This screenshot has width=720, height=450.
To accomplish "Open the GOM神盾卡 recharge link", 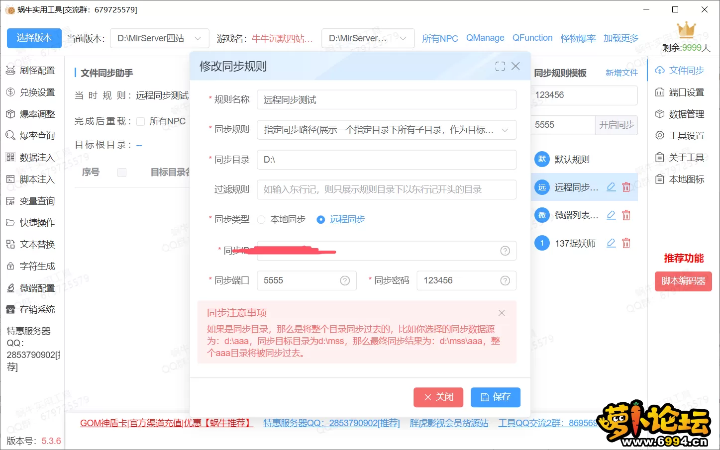I will (167, 423).
